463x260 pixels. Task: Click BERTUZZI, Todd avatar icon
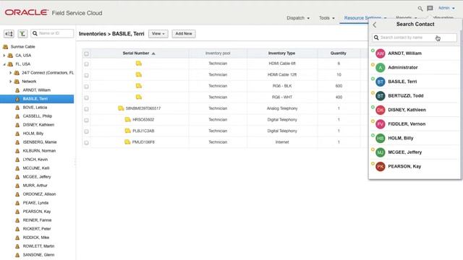381,96
